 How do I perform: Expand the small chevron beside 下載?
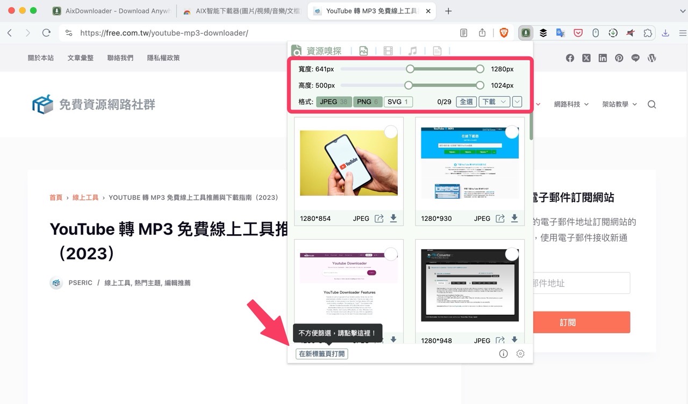pyautogui.click(x=517, y=102)
